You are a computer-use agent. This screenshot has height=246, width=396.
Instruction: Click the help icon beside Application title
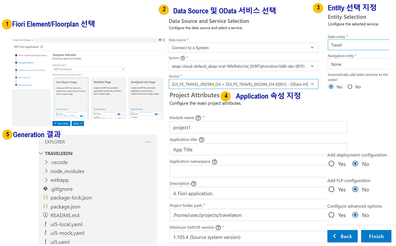pos(201,139)
